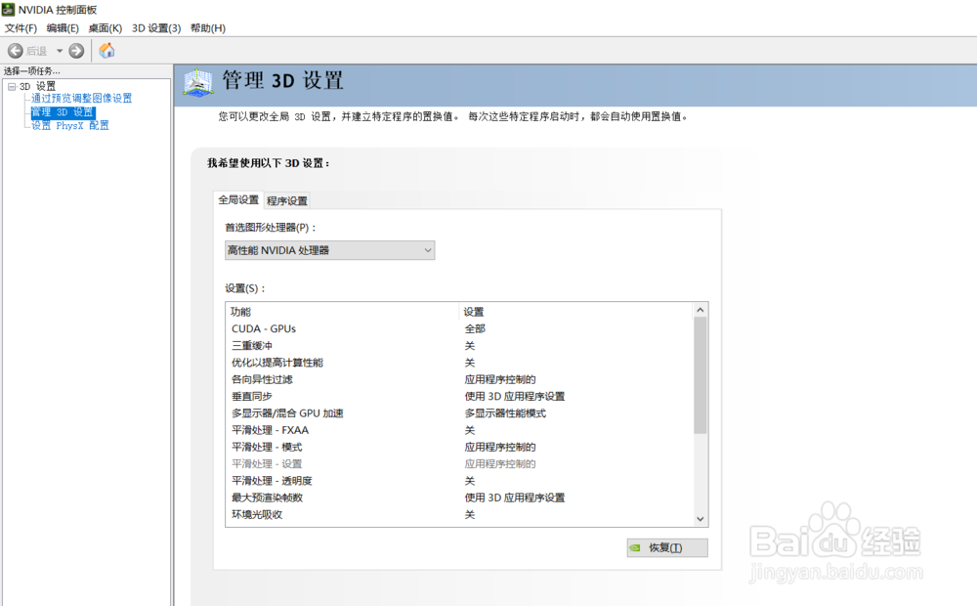Click the NVIDIA logo in the title bar
The height and width of the screenshot is (606, 977).
tap(8, 9)
